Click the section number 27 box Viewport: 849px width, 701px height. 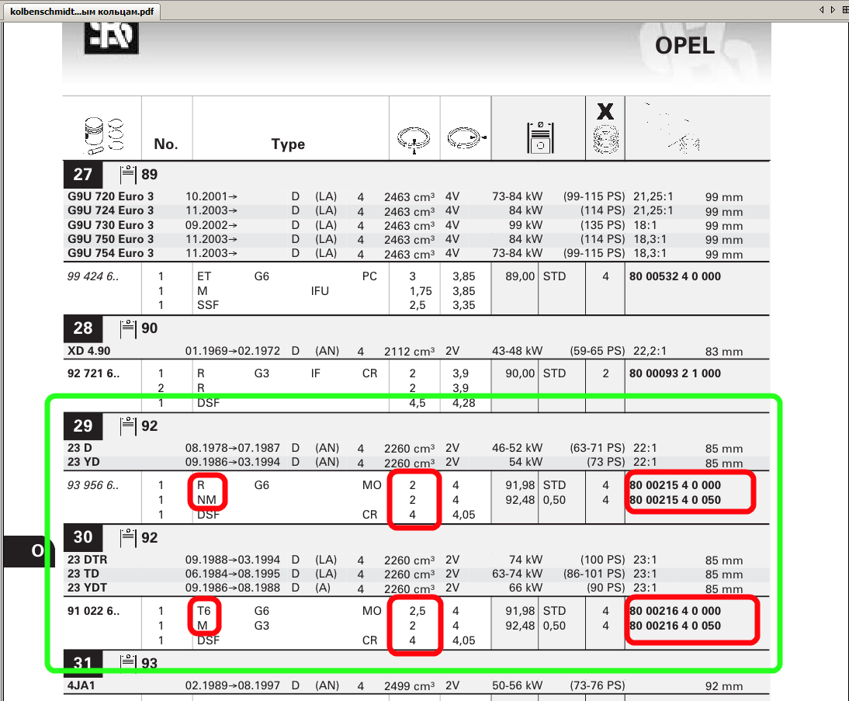(83, 175)
